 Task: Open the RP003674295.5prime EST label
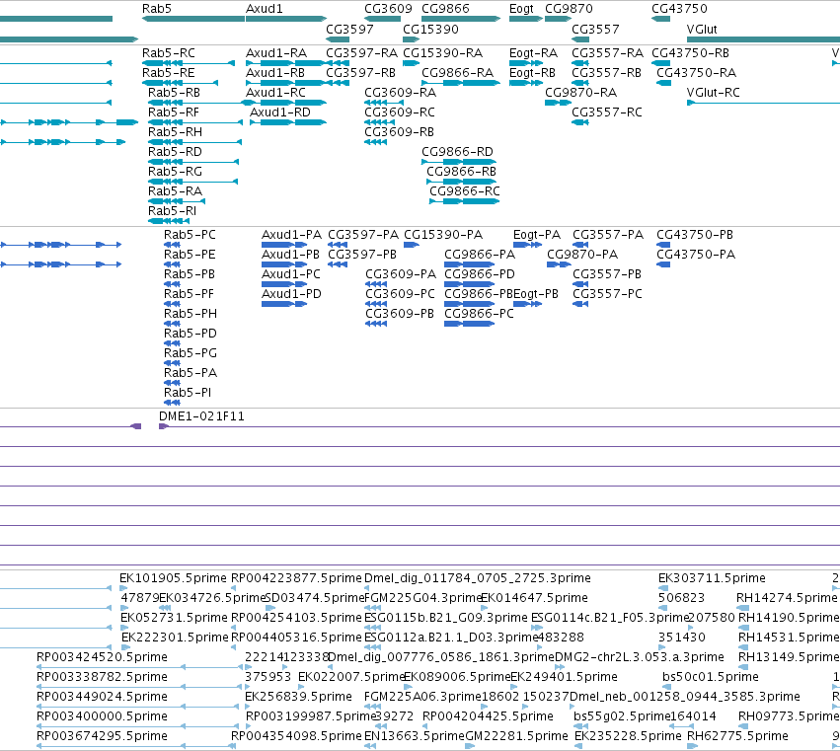coord(102,736)
